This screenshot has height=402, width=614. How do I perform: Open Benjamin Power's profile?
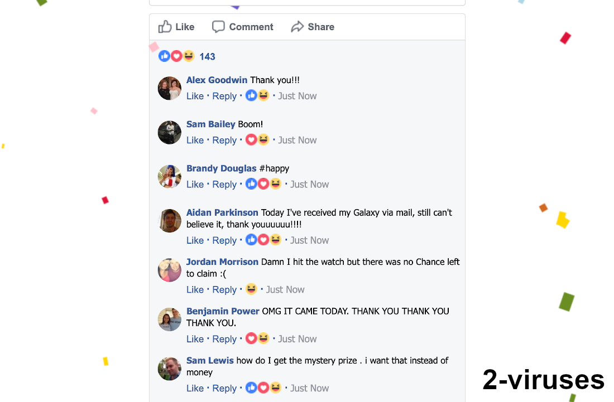[x=223, y=311]
